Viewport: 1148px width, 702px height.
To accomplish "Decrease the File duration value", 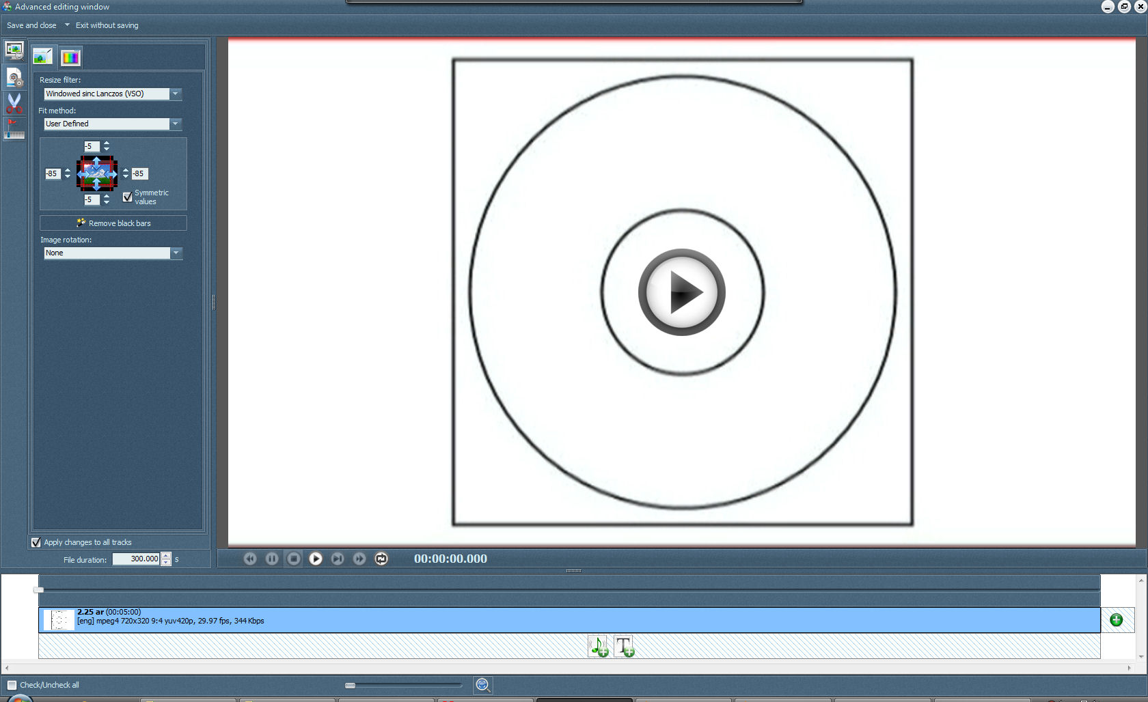I will click(x=166, y=562).
